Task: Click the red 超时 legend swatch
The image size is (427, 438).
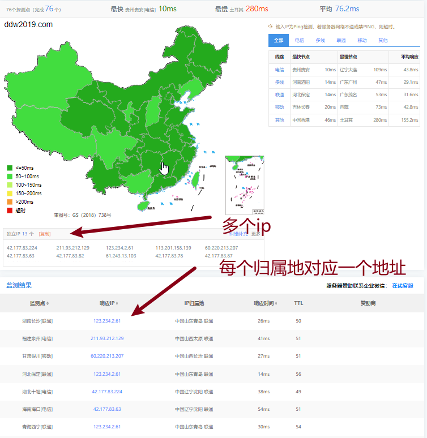Action: tap(10, 211)
